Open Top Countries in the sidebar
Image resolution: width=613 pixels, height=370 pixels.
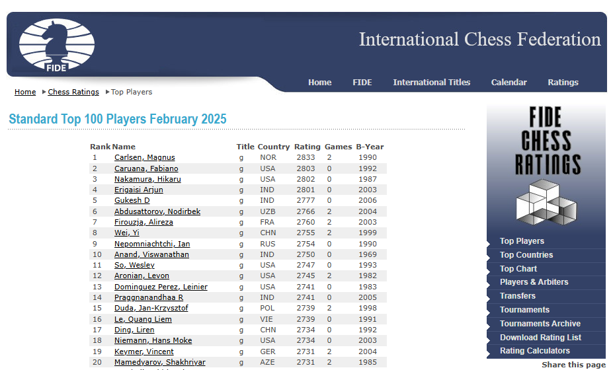[526, 255]
